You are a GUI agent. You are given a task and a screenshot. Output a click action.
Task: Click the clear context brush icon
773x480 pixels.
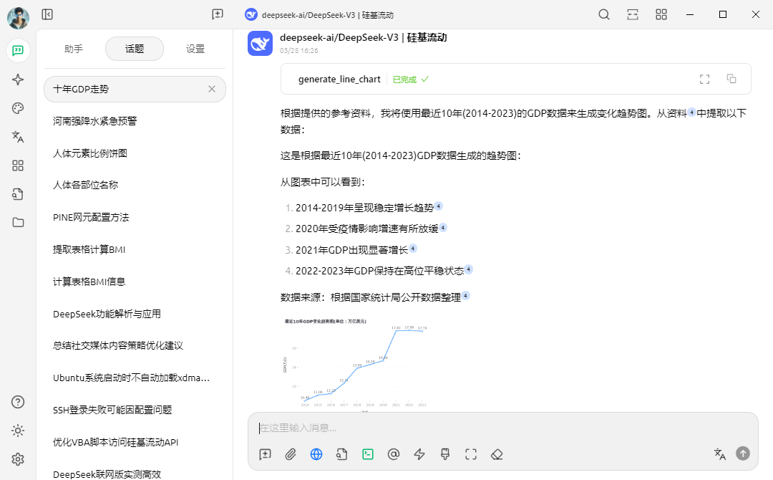pyautogui.click(x=445, y=454)
